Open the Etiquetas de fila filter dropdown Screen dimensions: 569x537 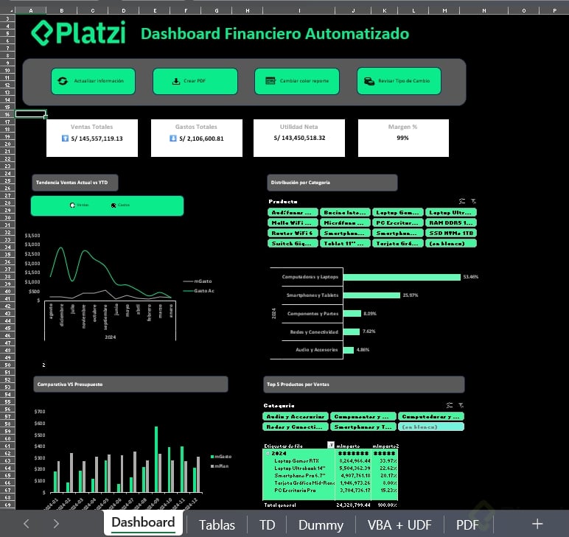[331, 445]
